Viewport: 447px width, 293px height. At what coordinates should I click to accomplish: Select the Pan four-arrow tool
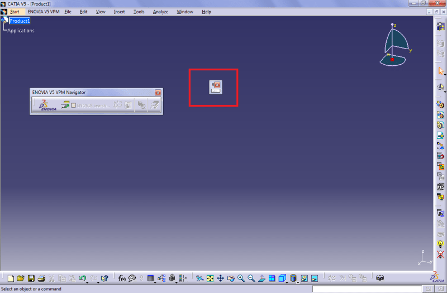point(220,278)
